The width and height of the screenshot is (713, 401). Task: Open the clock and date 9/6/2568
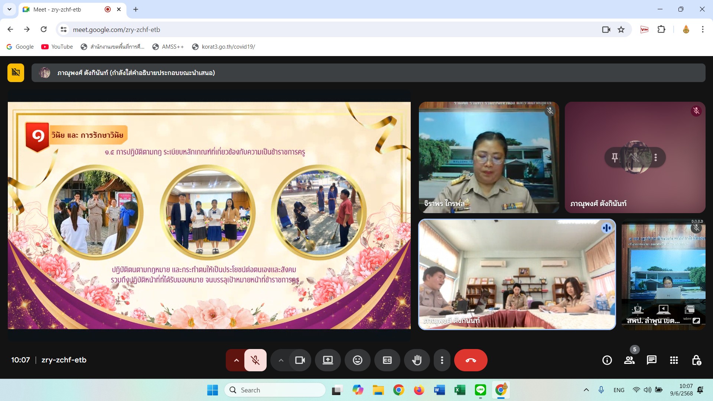681,390
